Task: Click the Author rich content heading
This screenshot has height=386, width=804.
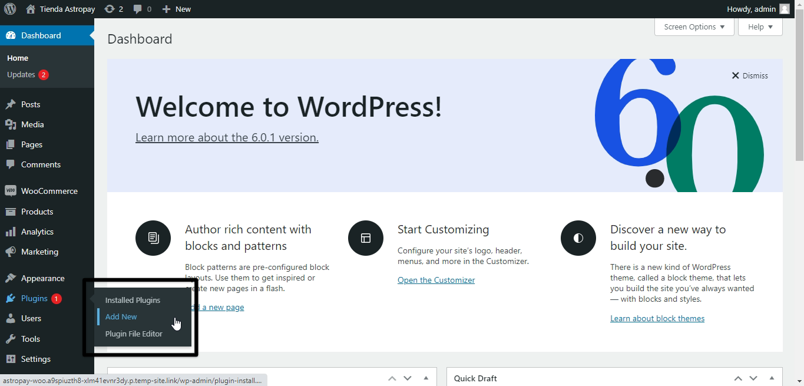Action: point(248,237)
